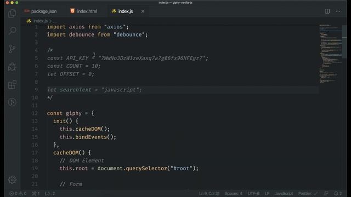This screenshot has width=351, height=197.
Task: Click the "// DOM Element" comment
Action: point(82,160)
